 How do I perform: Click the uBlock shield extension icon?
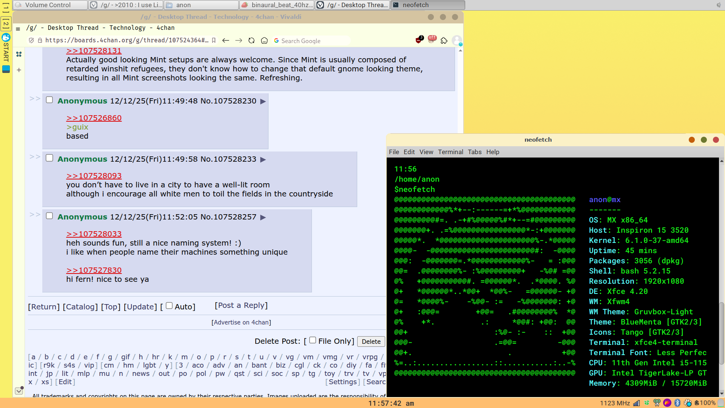click(419, 40)
